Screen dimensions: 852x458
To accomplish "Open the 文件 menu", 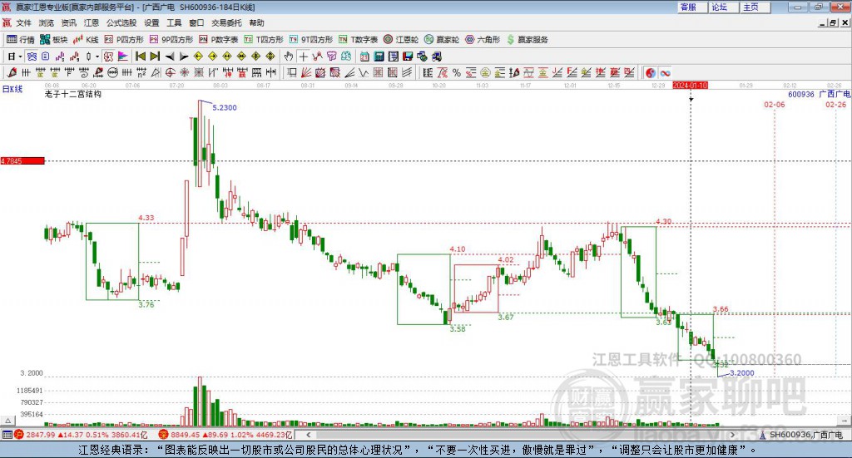I will (24, 22).
